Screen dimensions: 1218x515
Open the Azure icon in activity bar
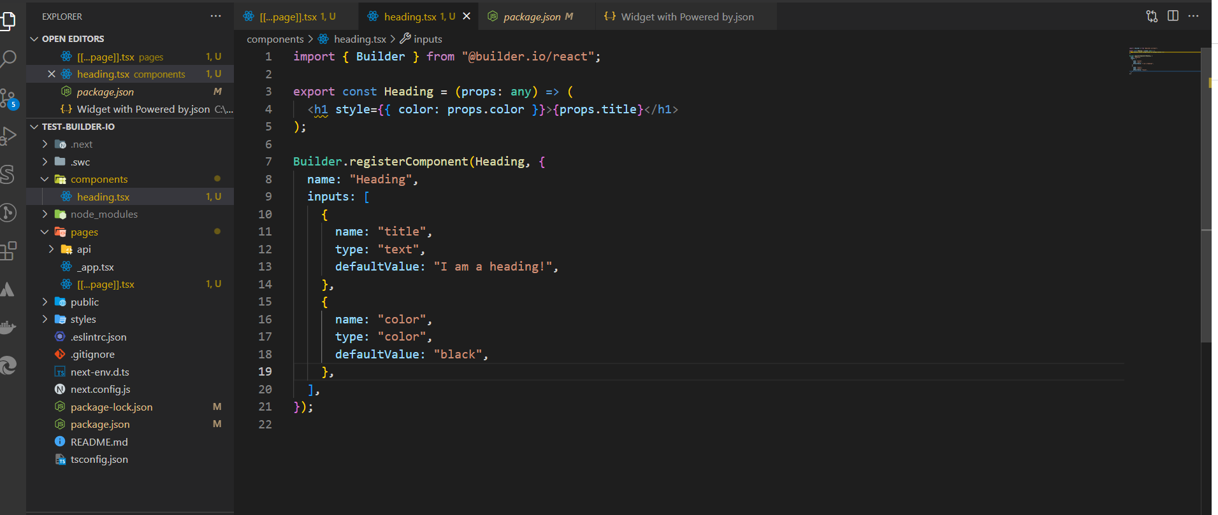click(8, 289)
